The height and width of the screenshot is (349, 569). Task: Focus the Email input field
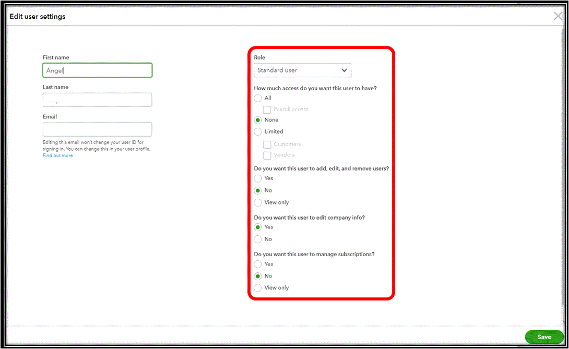[x=97, y=129]
